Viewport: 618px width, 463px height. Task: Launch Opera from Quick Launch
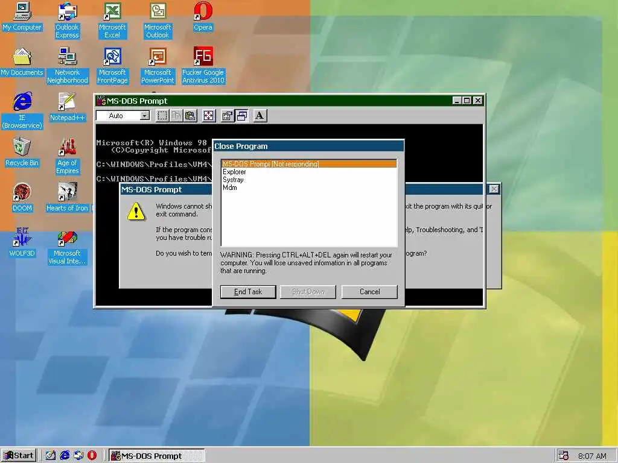92,456
